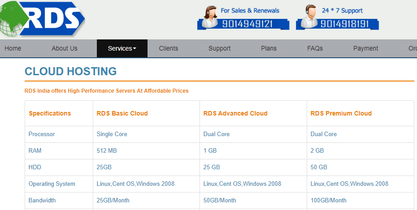Click the HDD row label

pos(35,167)
